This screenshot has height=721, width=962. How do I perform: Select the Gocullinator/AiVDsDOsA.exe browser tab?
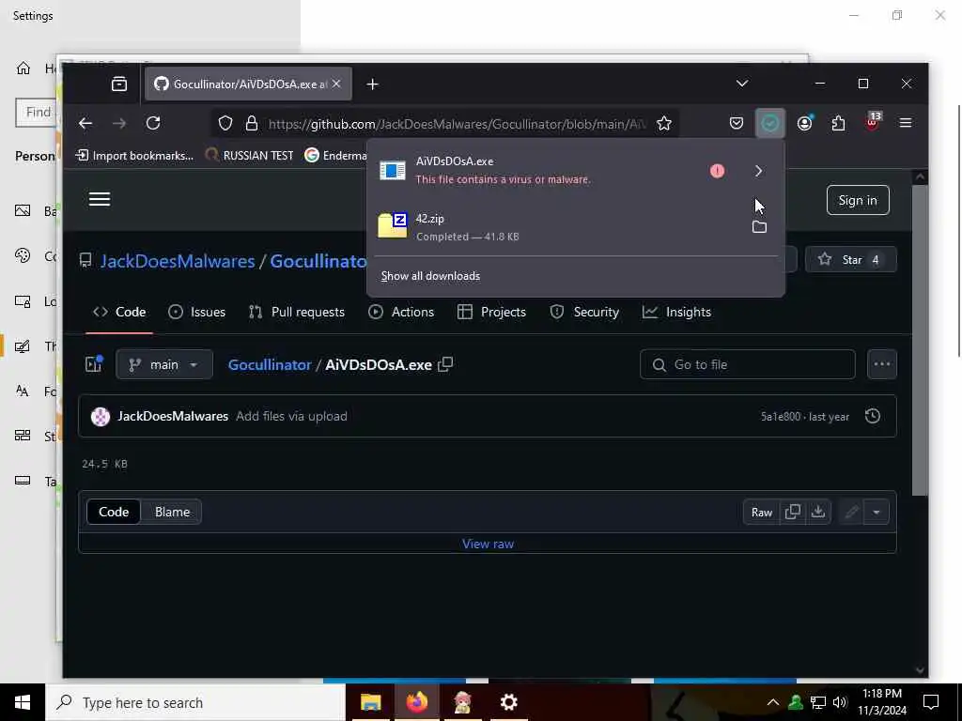248,84
